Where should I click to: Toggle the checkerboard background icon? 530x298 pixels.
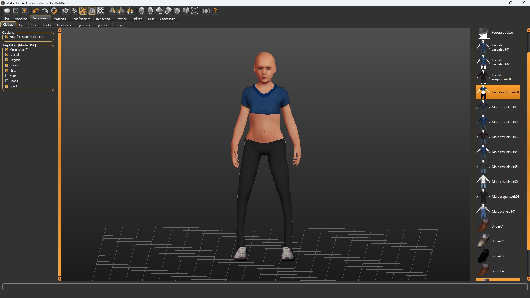click(101, 11)
